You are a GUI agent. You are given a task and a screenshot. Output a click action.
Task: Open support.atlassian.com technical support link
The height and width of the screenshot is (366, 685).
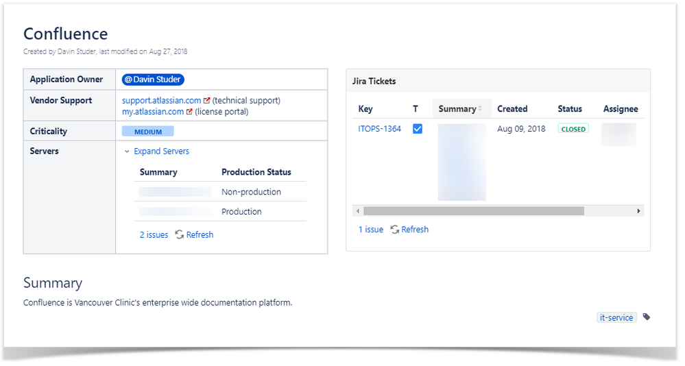pyautogui.click(x=161, y=101)
